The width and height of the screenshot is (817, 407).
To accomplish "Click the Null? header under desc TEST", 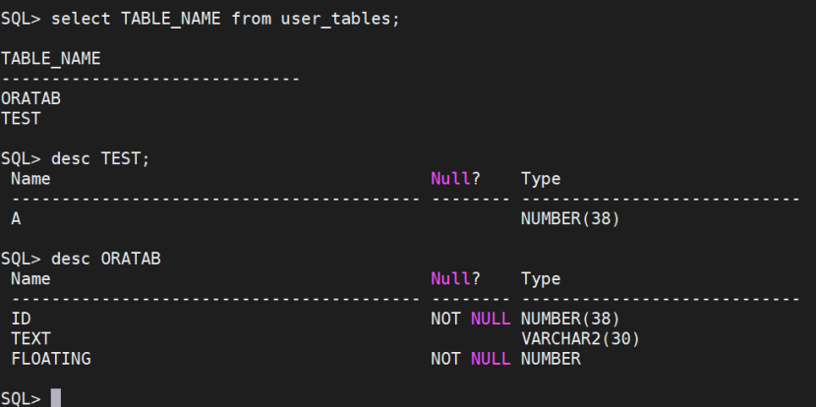I will pyautogui.click(x=454, y=179).
